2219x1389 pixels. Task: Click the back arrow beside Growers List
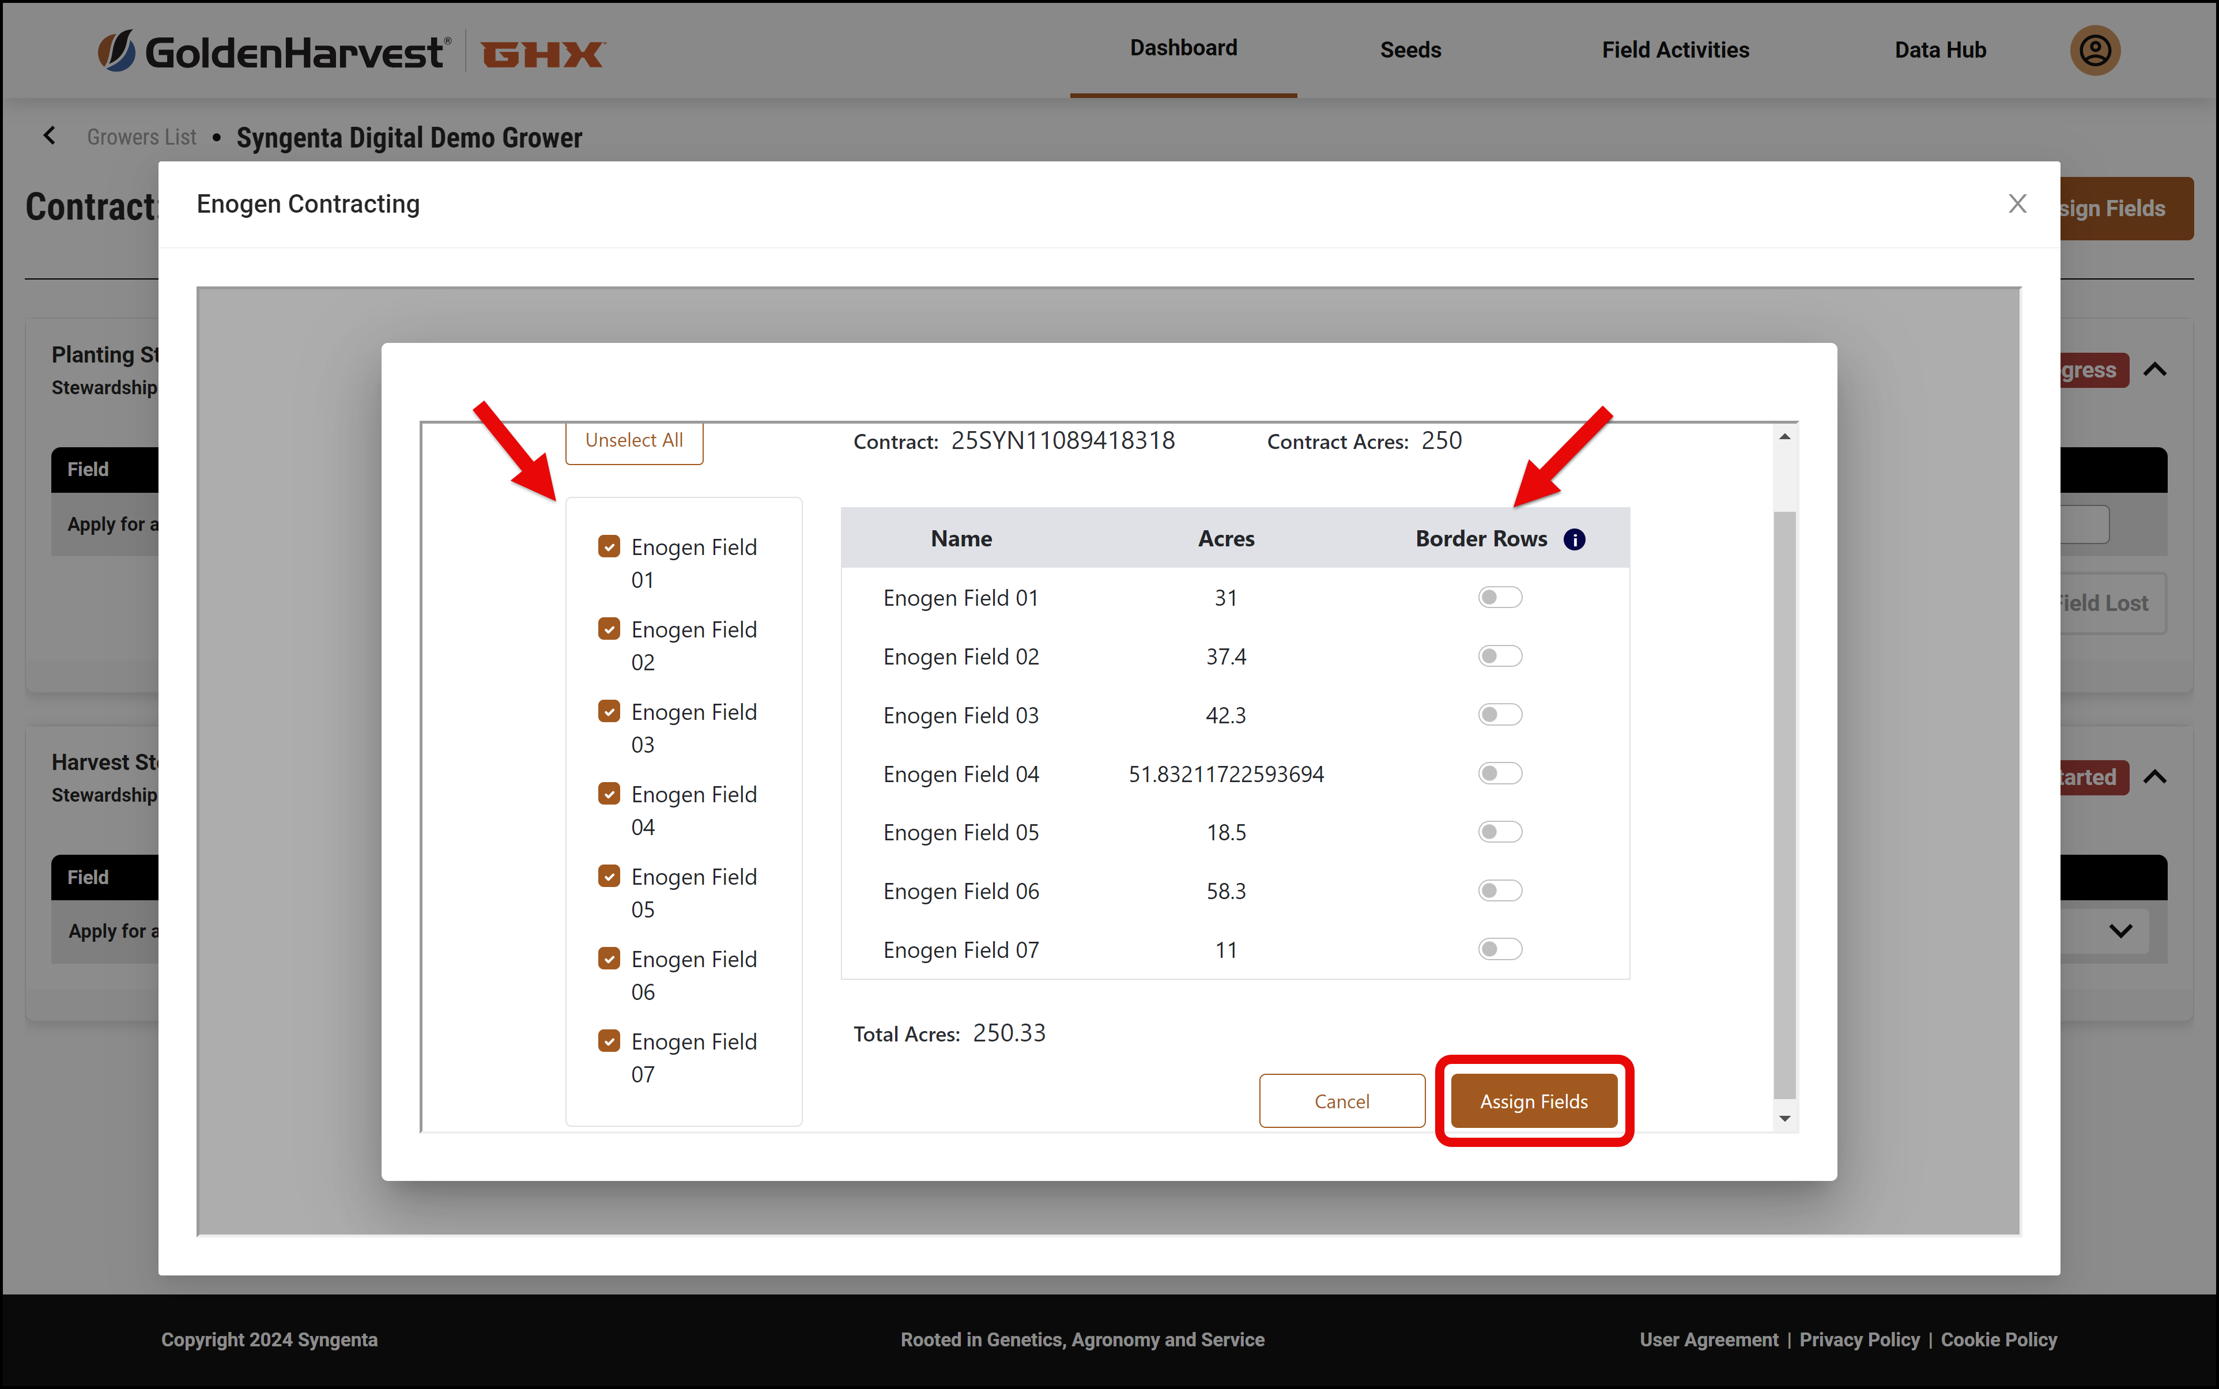[48, 135]
